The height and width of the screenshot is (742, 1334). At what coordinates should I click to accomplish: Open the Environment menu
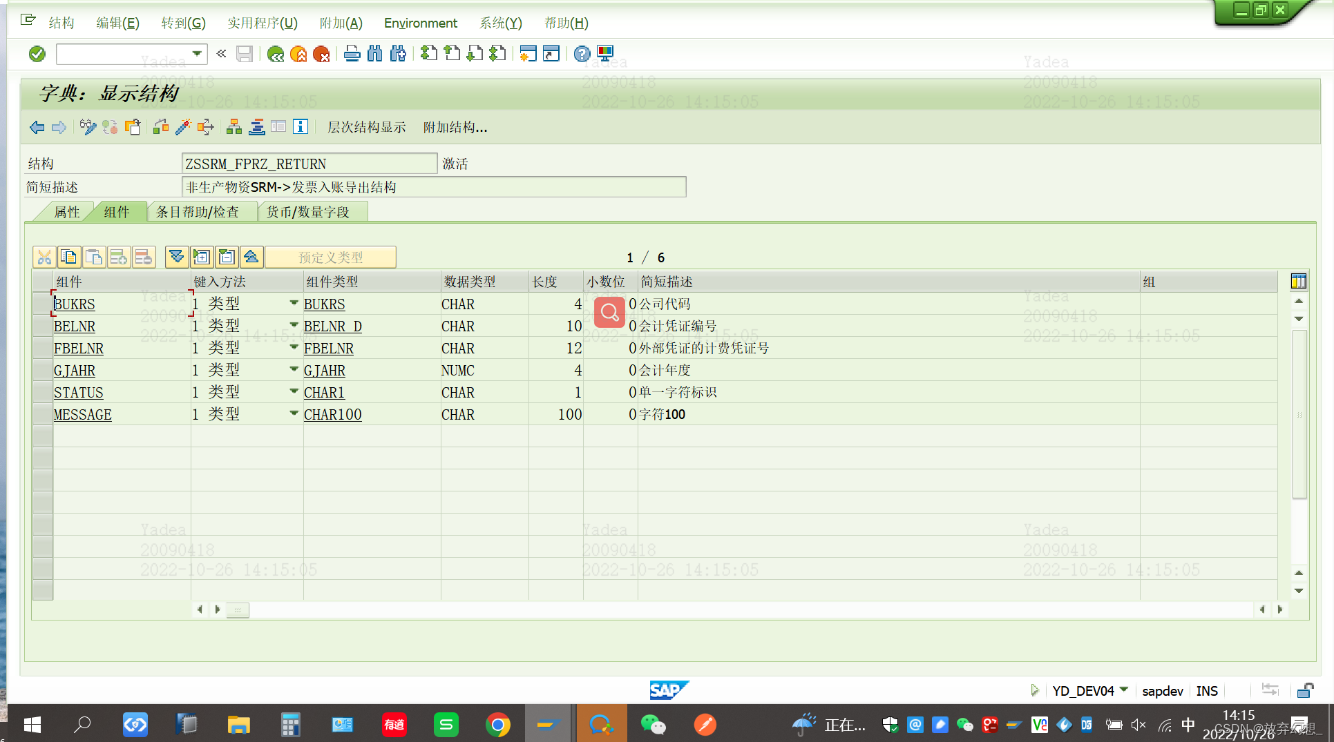tap(420, 23)
